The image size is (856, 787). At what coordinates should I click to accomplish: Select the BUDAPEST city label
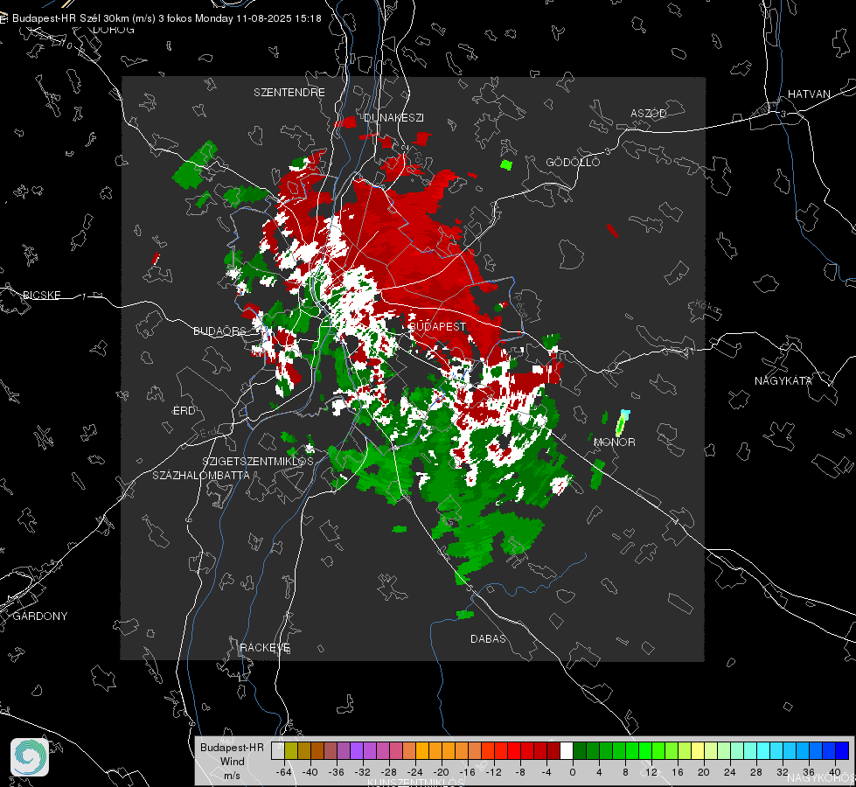(x=437, y=326)
